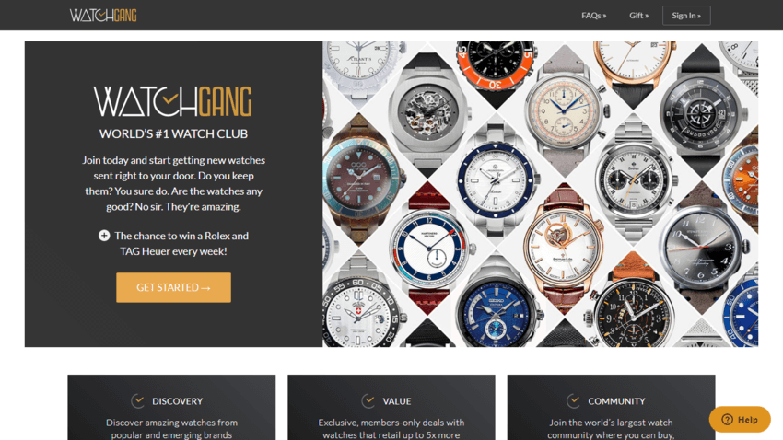
Task: Click the Community feature card heading
Action: tap(616, 401)
